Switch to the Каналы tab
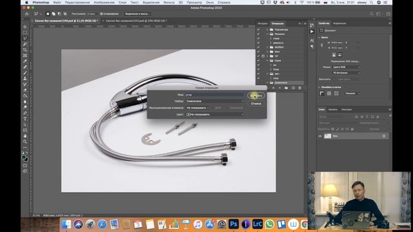 tap(333, 110)
